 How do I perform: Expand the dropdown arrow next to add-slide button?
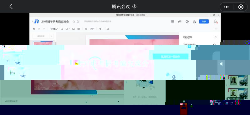tap(51, 36)
